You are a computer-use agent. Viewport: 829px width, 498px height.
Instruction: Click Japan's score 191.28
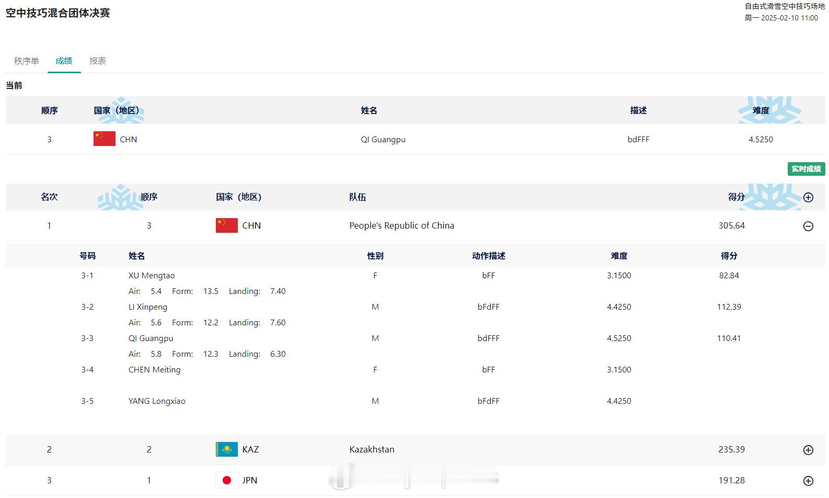pyautogui.click(x=731, y=480)
